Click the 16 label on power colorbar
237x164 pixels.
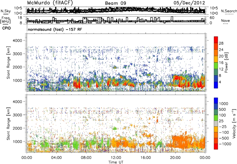221,63
